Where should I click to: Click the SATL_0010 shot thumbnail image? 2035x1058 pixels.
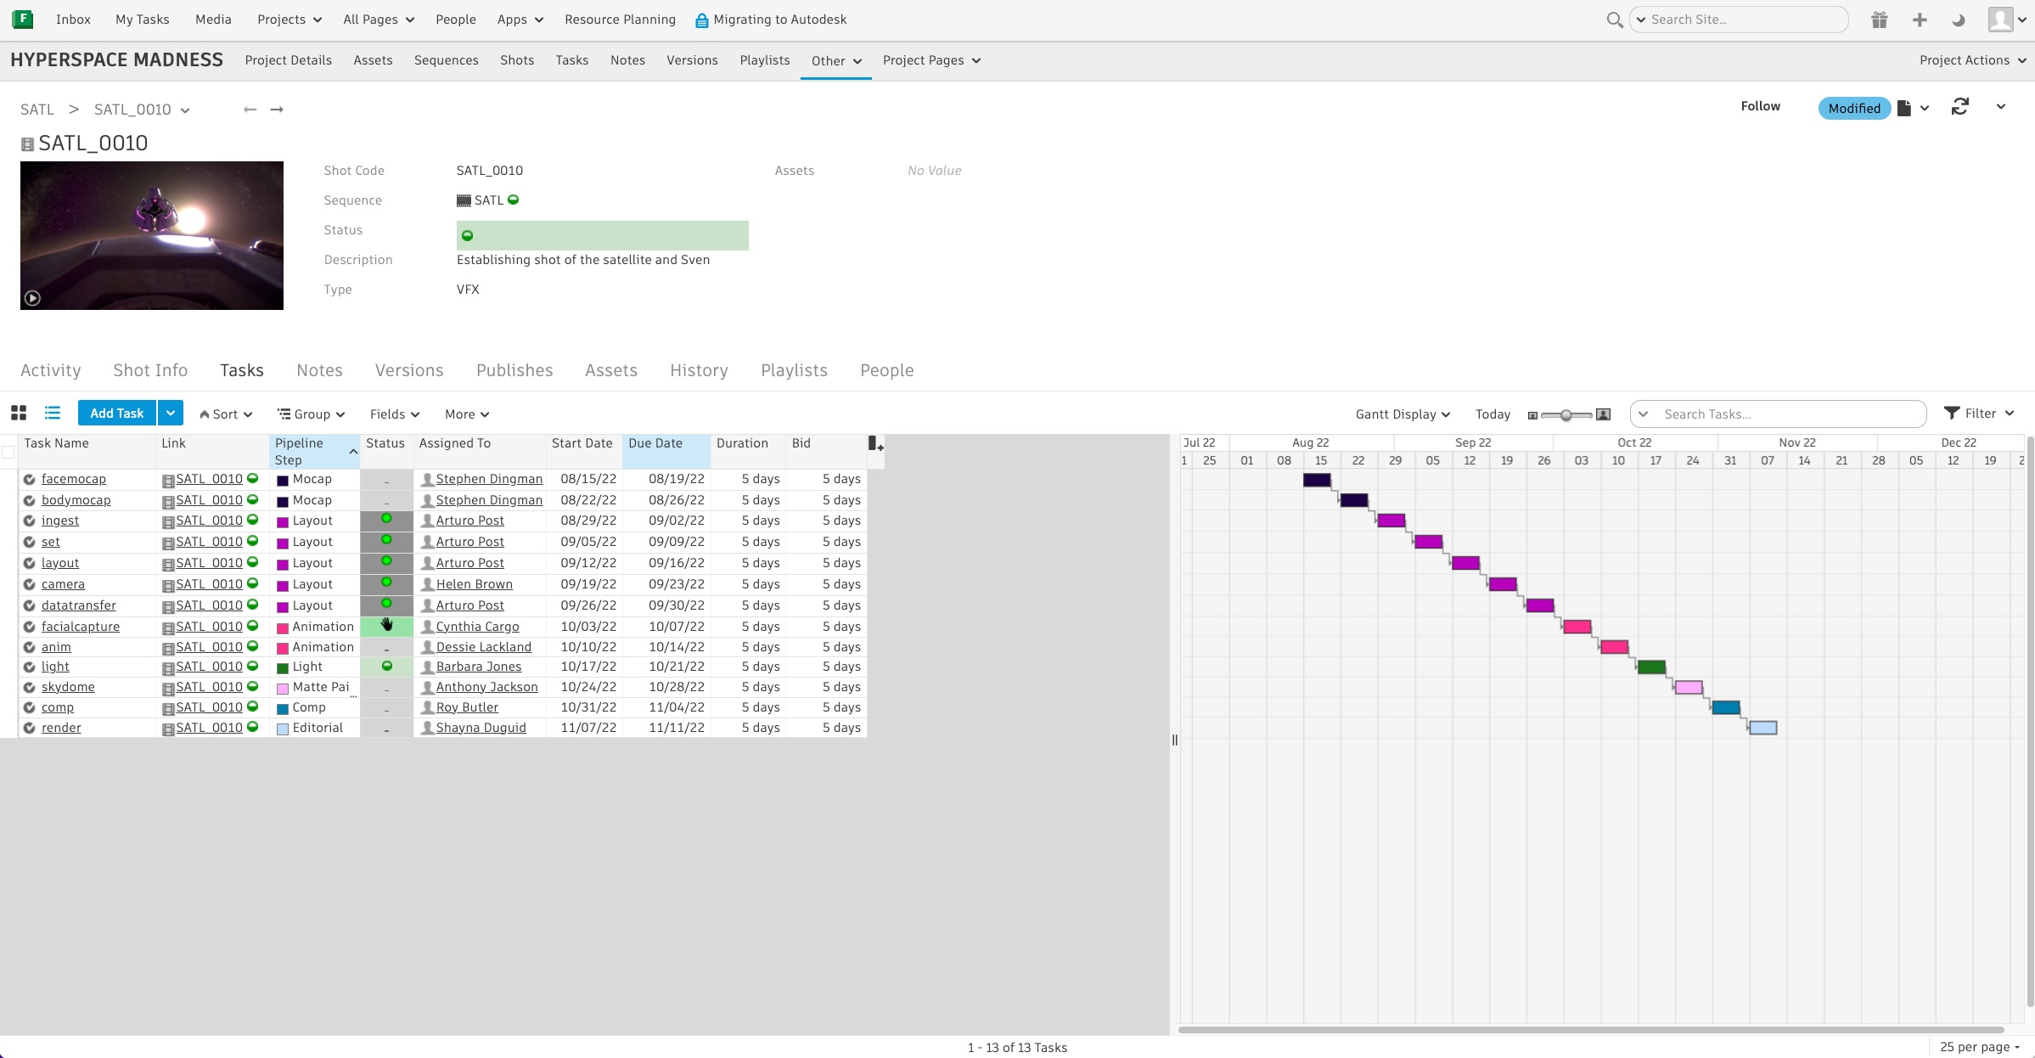[152, 235]
